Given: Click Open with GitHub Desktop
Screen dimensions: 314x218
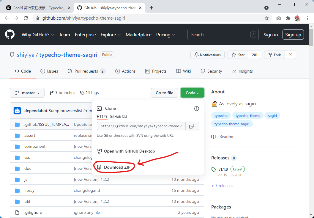Looking at the screenshot, I should pos(126,151).
